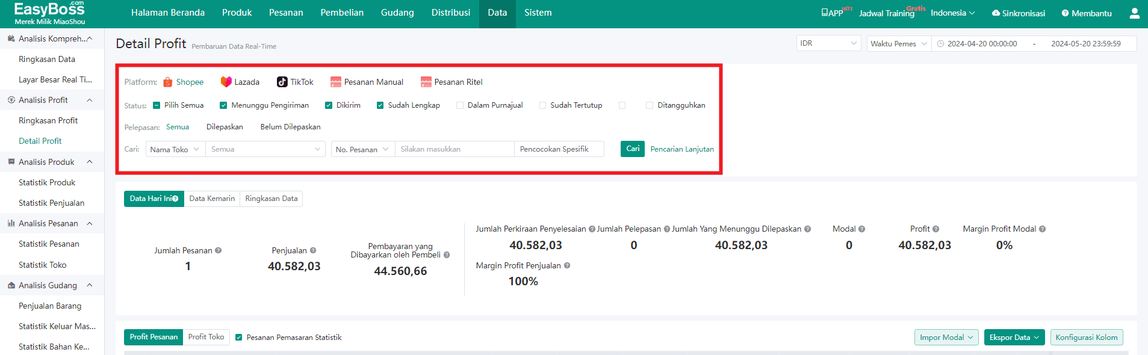The height and width of the screenshot is (355, 1148).
Task: Click the Konfigurasi Kolom button
Action: tap(1087, 338)
